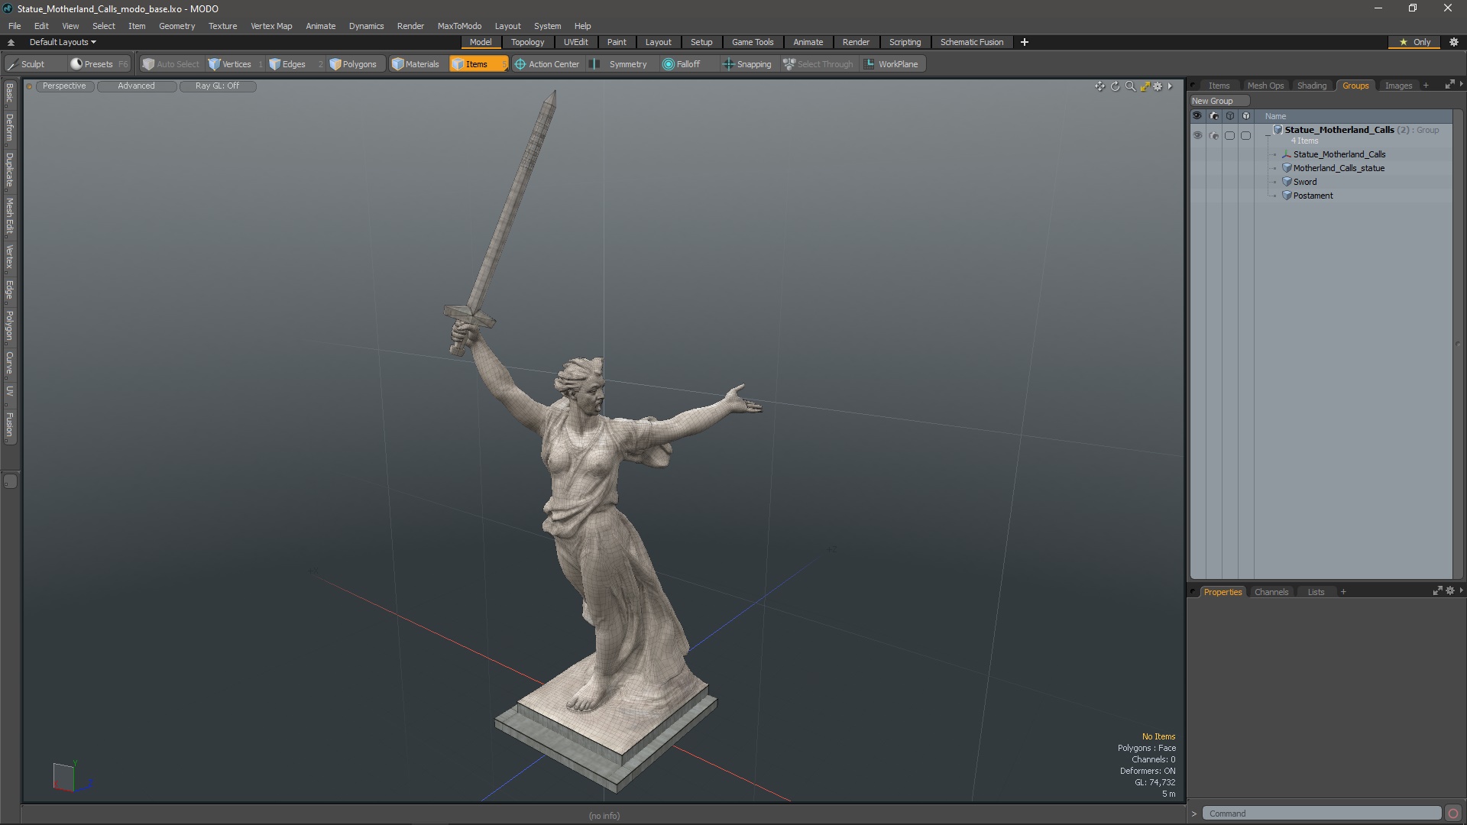The image size is (1467, 825).
Task: Click the New Group button
Action: click(x=1219, y=101)
